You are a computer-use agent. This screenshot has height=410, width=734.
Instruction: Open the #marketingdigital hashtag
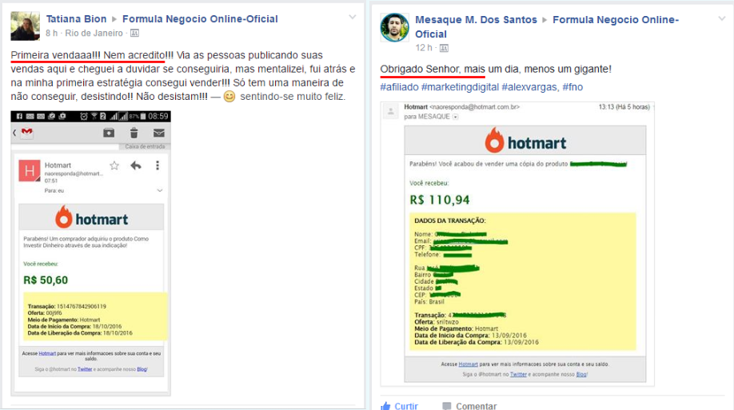pos(461,87)
